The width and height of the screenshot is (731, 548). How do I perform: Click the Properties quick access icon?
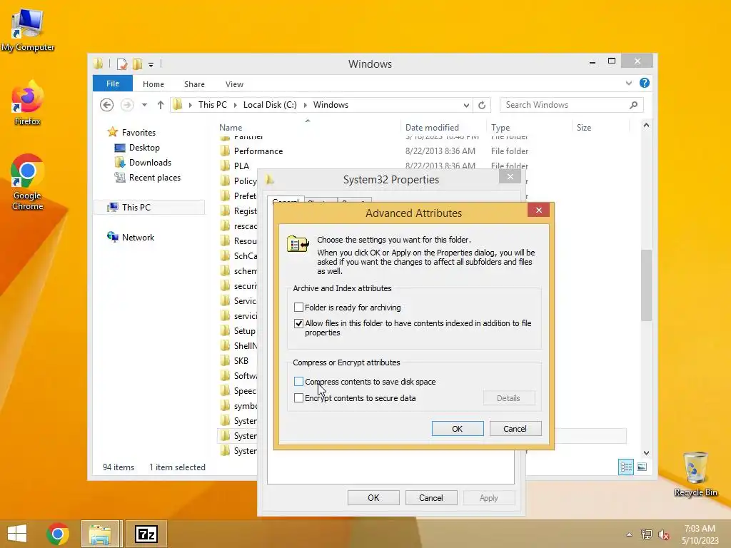tap(121, 64)
